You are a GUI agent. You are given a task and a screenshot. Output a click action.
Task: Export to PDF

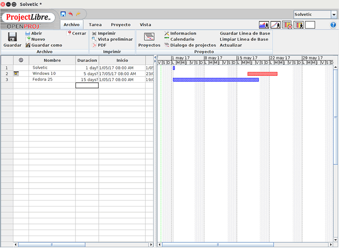pyautogui.click(x=99, y=45)
